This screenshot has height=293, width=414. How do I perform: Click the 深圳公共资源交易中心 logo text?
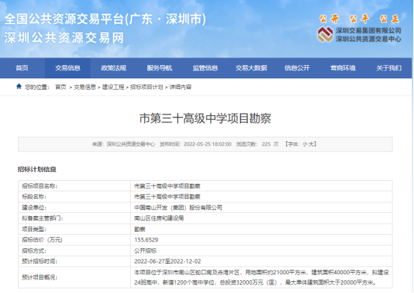pos(368,39)
